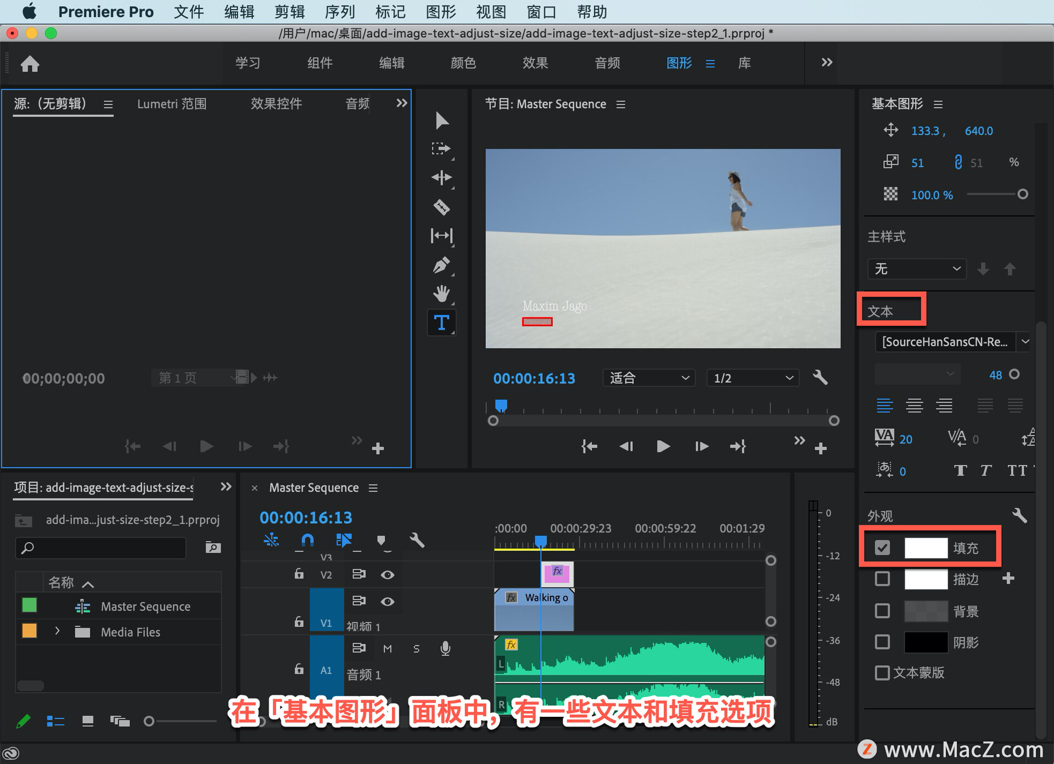
Task: Expand the Media Files bin
Action: click(x=57, y=631)
